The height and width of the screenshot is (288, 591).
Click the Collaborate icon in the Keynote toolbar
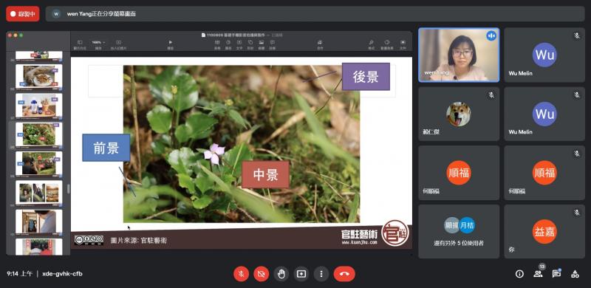point(320,44)
